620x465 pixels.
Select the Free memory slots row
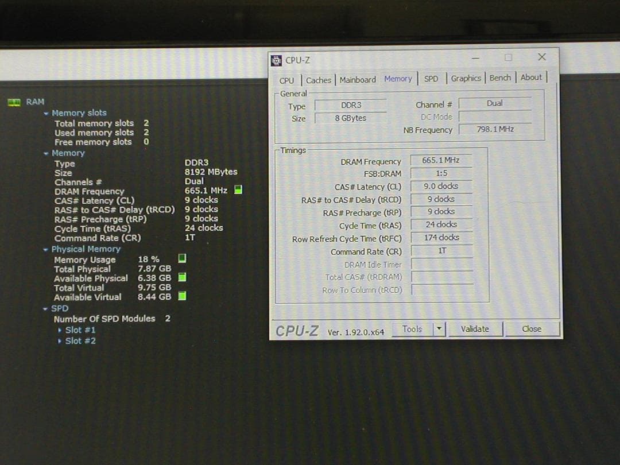point(102,142)
